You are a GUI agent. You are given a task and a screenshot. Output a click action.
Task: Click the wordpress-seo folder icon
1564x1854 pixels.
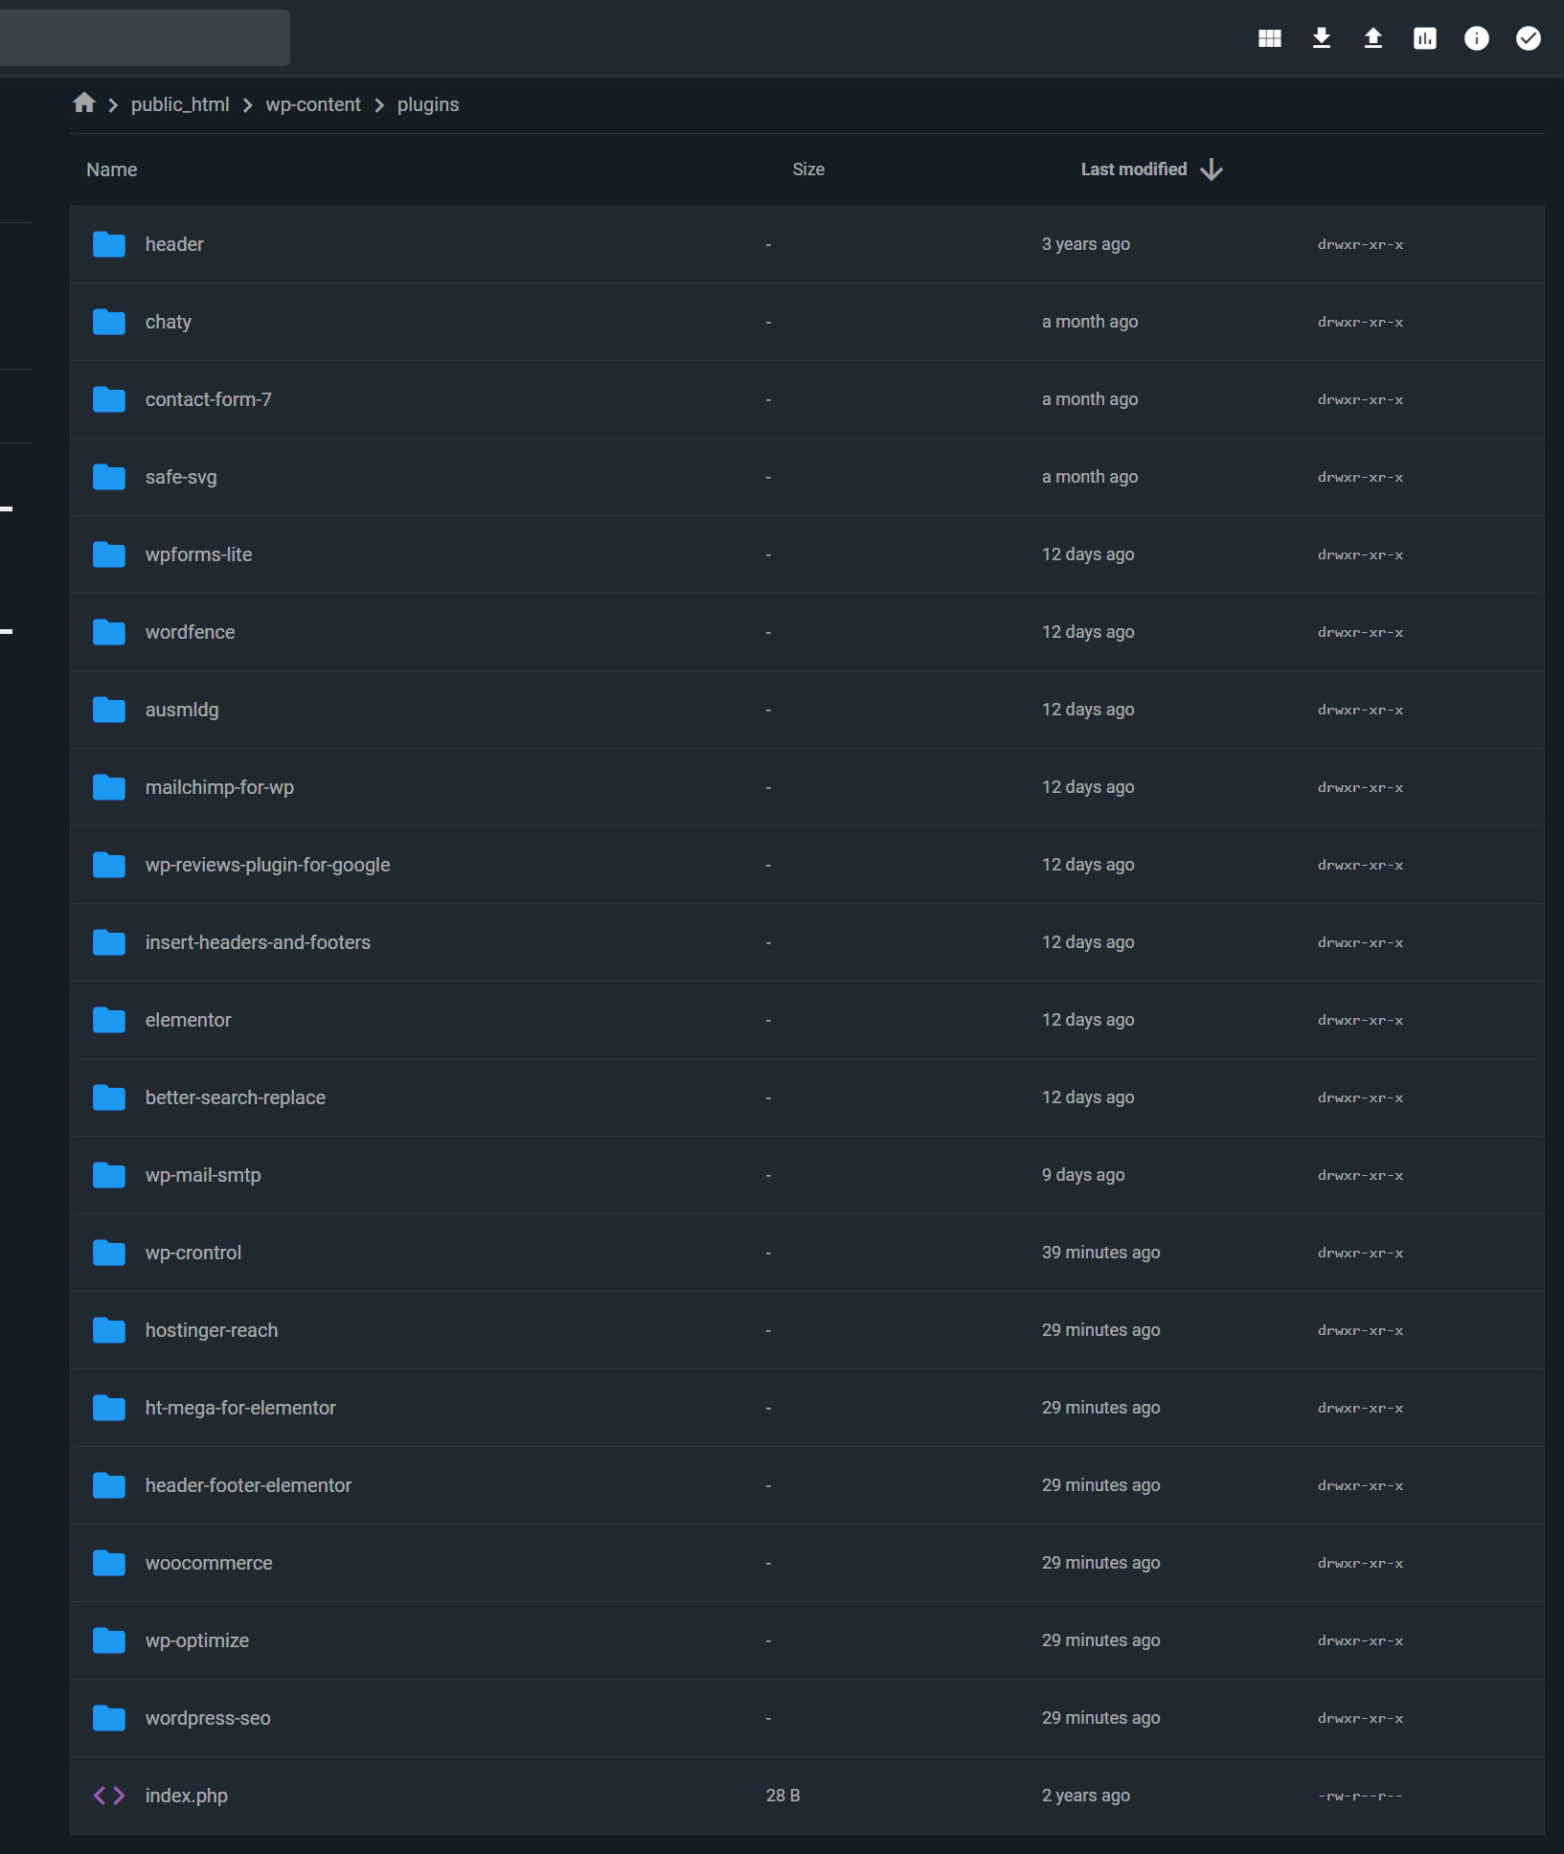(109, 1718)
